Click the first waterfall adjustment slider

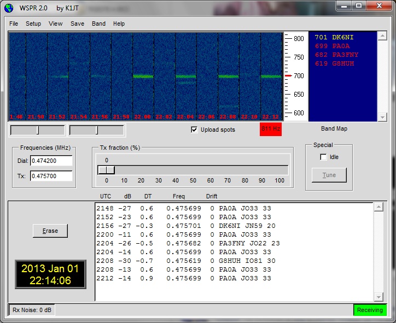point(37,131)
